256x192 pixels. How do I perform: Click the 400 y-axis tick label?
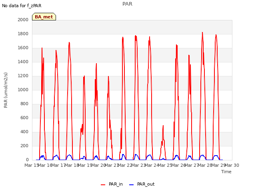(24, 132)
